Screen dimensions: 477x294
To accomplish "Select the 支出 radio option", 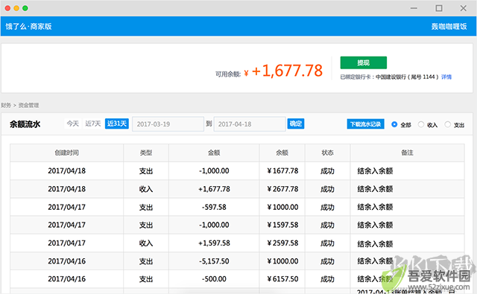I will (447, 124).
